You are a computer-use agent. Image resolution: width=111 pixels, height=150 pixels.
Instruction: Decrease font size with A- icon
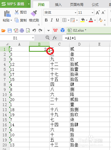[103, 13]
